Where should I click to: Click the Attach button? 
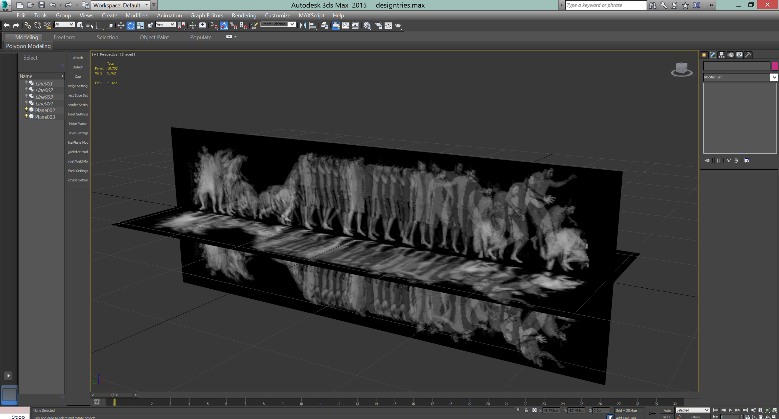click(78, 58)
